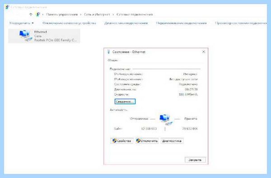The image size is (271, 178).
Task: Click the network activity computers icon in dialog
Action: tap(166, 119)
